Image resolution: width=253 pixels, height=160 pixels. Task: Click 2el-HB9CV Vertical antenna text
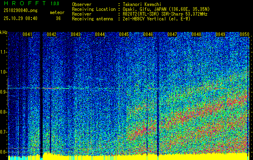[x=156, y=19]
